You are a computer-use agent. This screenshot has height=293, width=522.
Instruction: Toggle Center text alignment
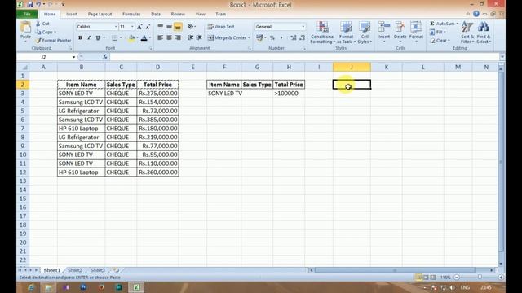pyautogui.click(x=169, y=38)
